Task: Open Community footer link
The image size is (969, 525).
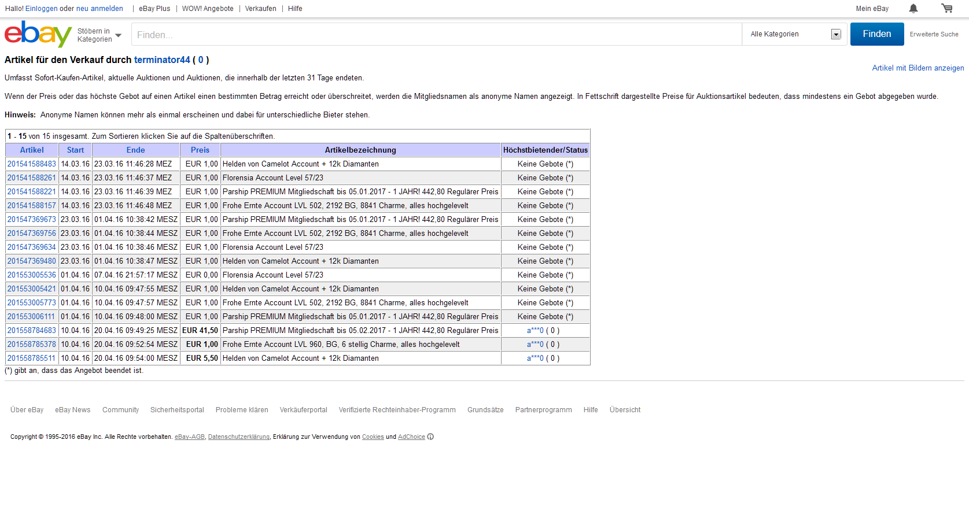Action: [120, 410]
